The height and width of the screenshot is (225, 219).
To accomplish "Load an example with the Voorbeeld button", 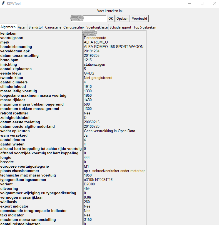I will [x=140, y=19].
